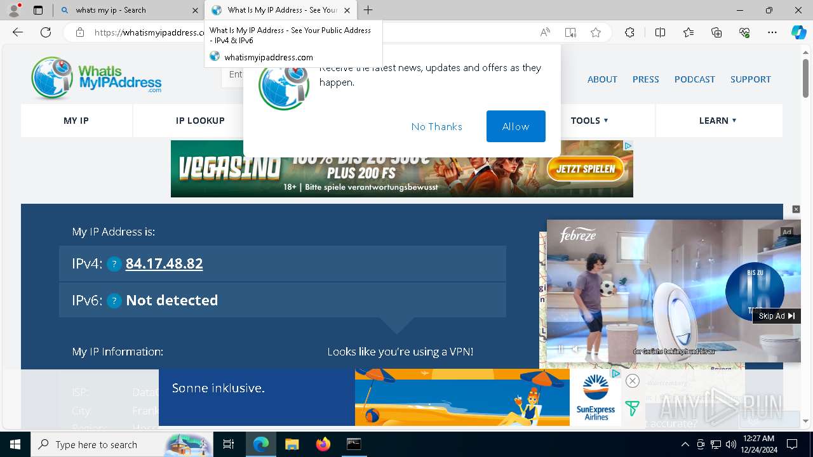Mute the Febreze video ad
The image size is (813, 457).
tap(575, 349)
